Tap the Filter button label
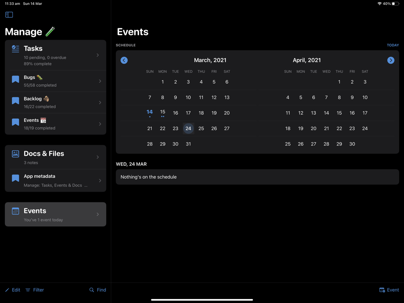Image resolution: width=404 pixels, height=303 pixels. 38,290
